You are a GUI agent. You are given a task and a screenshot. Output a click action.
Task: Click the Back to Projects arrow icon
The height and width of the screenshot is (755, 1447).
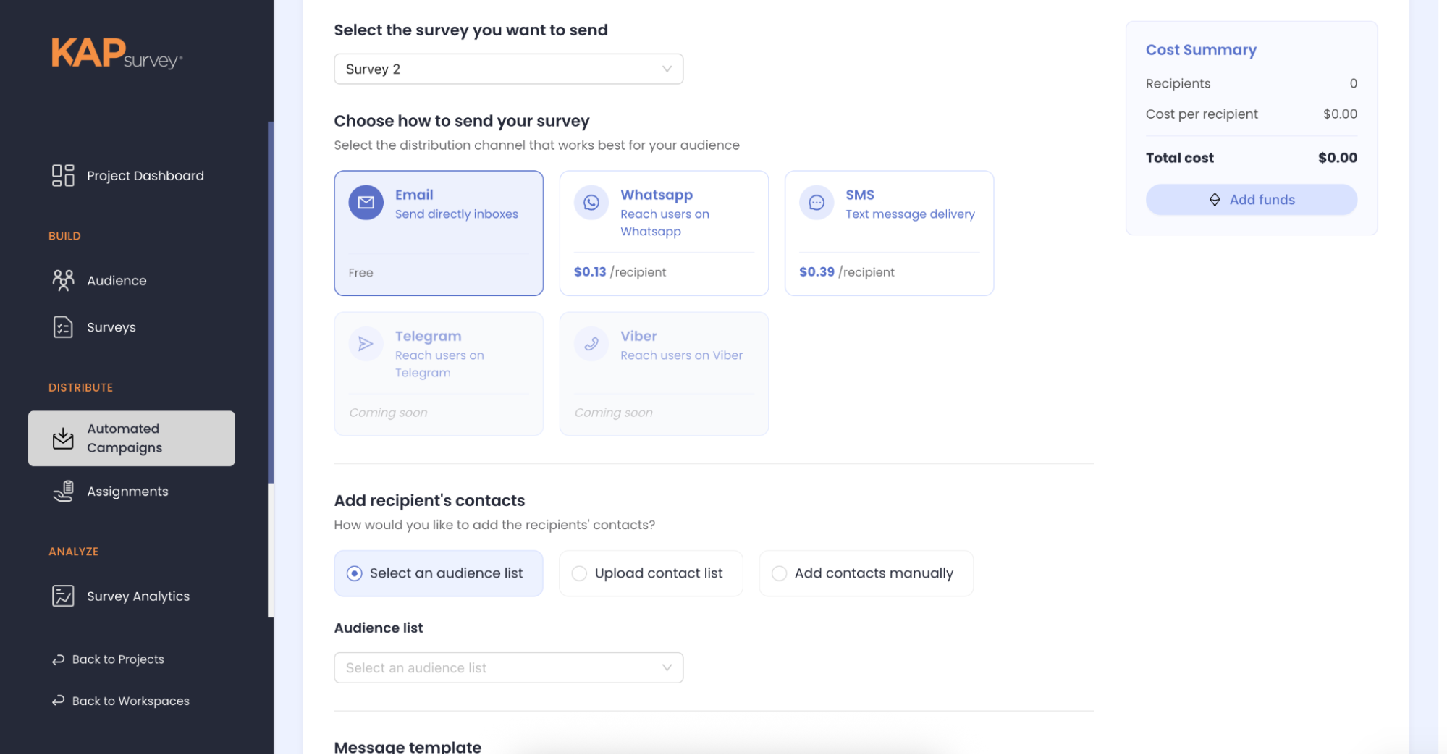58,659
